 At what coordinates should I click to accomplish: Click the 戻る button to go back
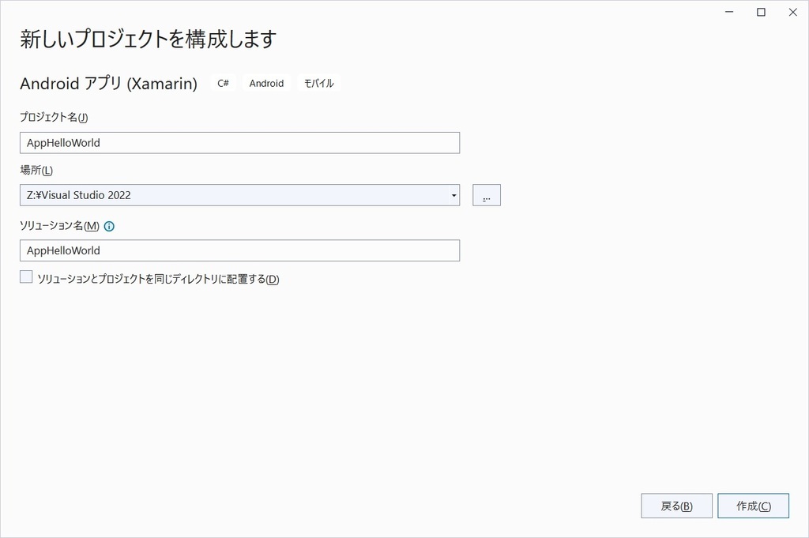676,506
